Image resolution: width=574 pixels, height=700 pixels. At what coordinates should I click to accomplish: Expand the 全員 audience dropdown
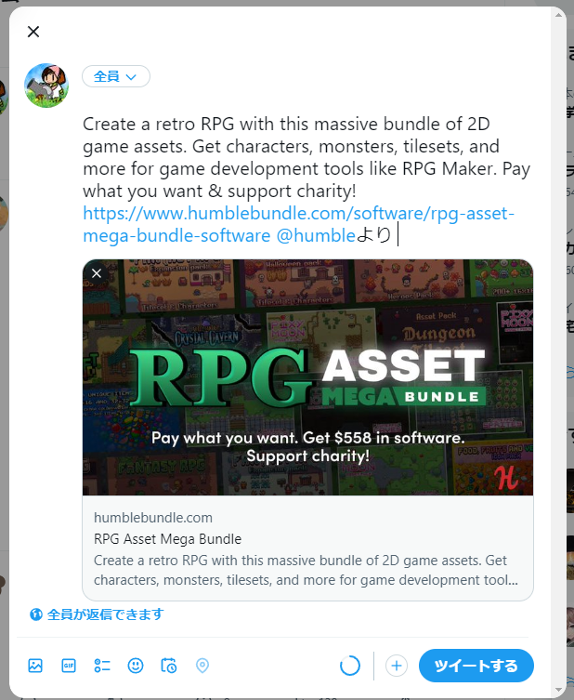tap(116, 76)
